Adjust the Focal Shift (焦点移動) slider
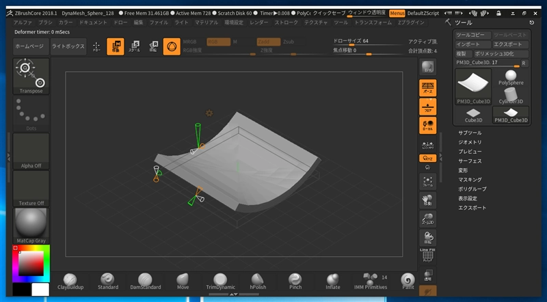Screen dimensions: 547x302 368,51
